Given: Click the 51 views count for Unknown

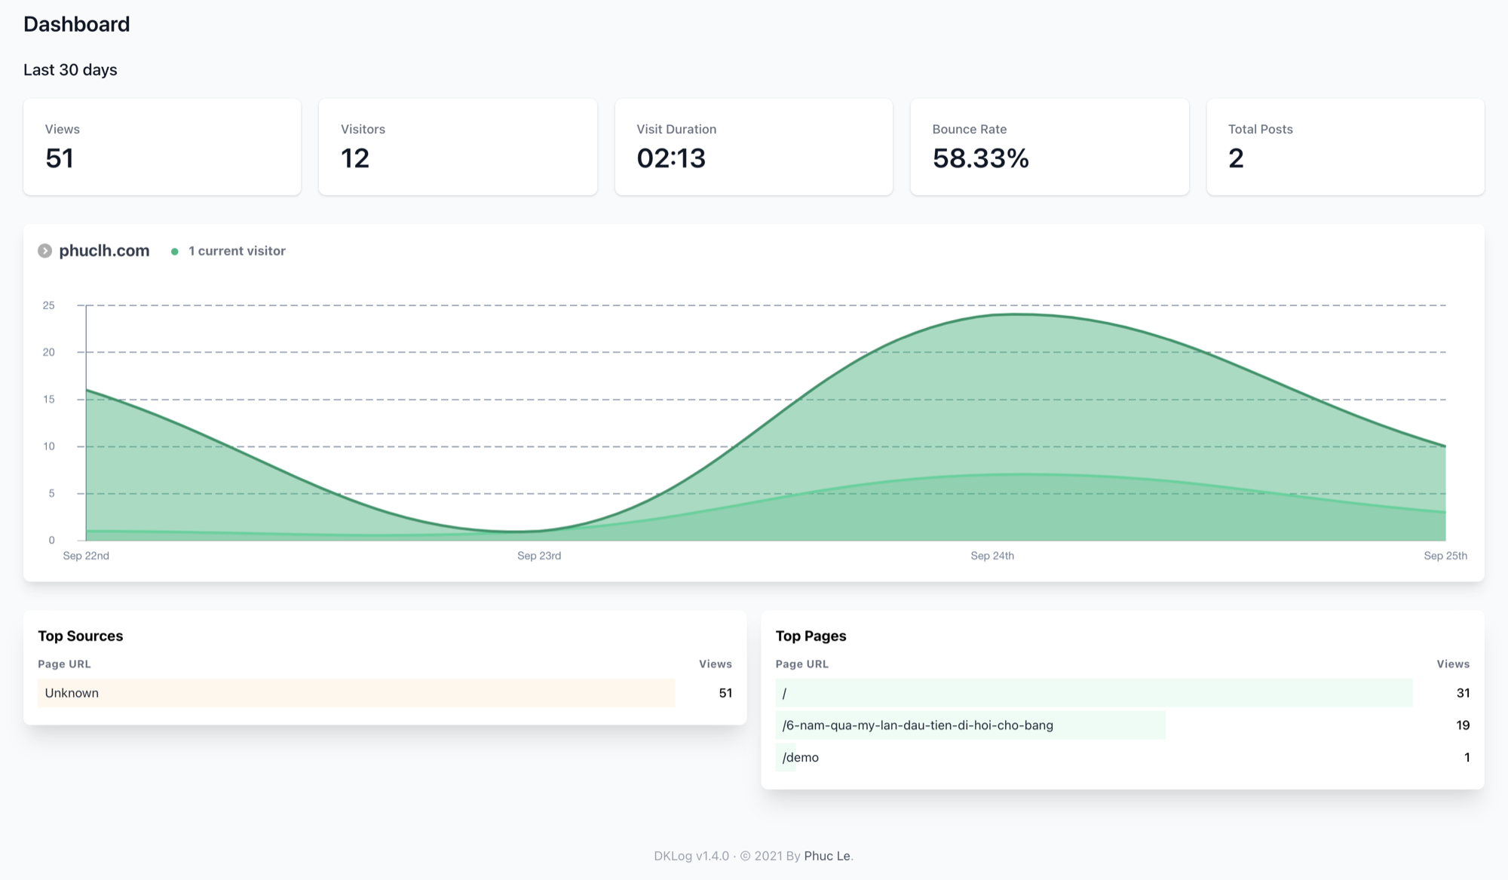Looking at the screenshot, I should 725,693.
